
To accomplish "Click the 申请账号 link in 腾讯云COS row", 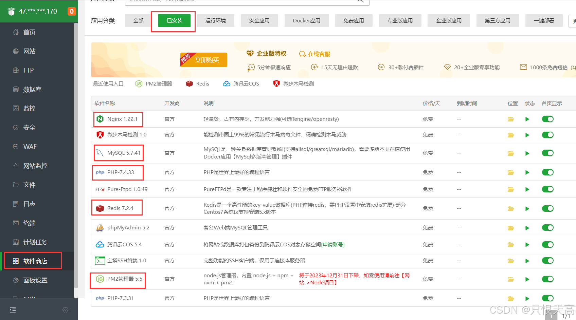I will coord(333,245).
